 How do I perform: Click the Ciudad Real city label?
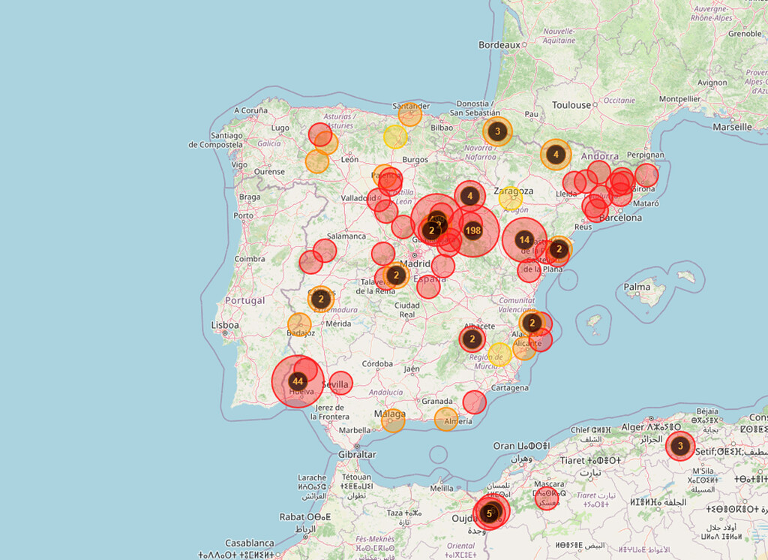pos(407,310)
